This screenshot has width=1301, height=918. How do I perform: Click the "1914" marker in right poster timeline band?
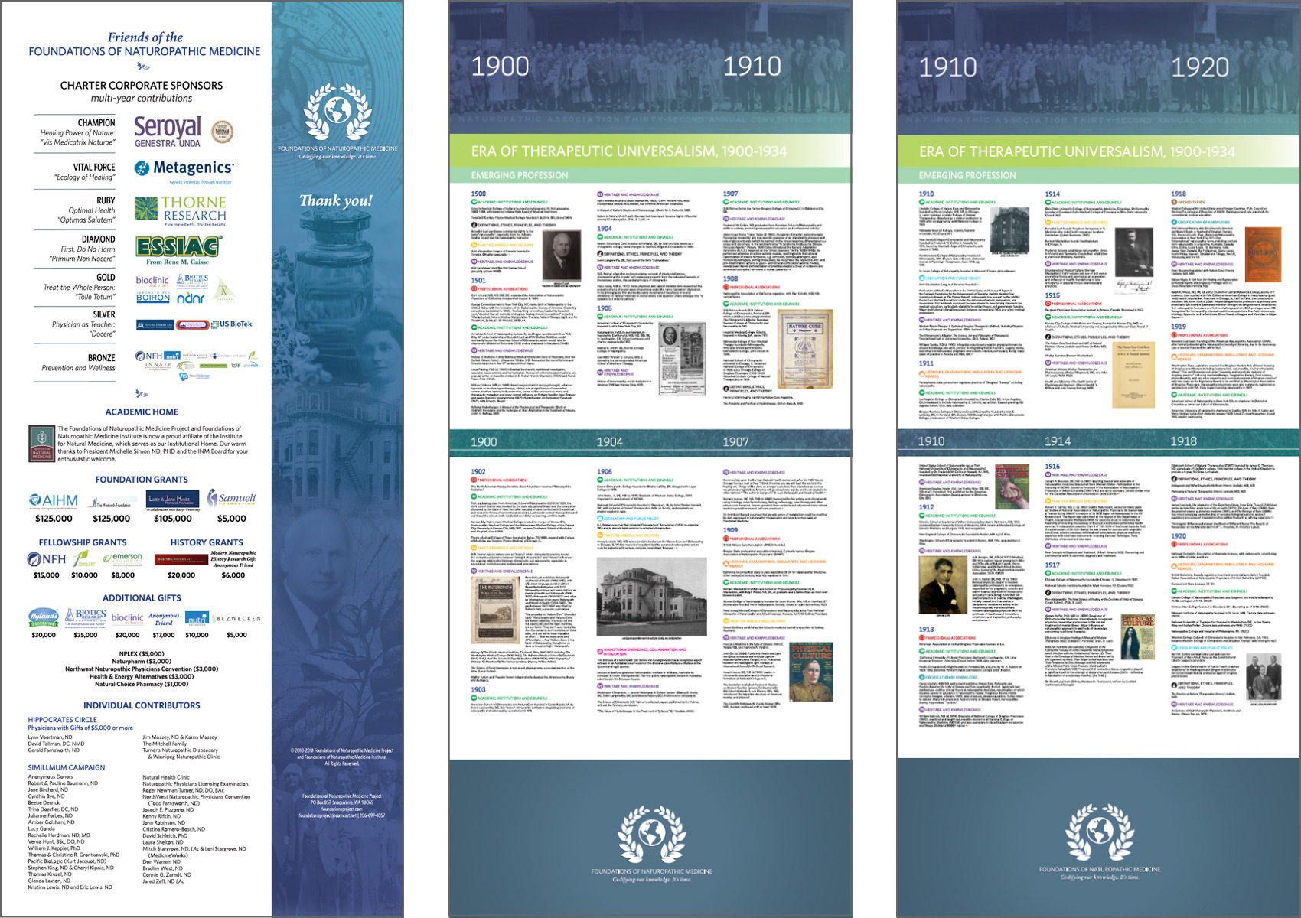coord(1058,441)
